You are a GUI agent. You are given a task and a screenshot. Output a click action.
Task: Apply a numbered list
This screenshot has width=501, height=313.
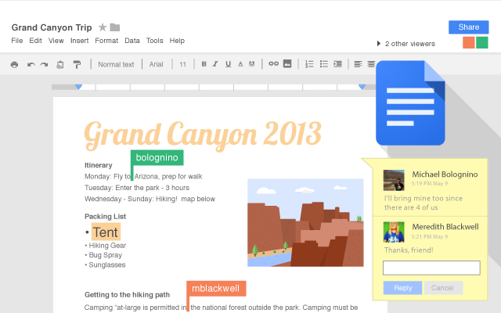coord(309,64)
